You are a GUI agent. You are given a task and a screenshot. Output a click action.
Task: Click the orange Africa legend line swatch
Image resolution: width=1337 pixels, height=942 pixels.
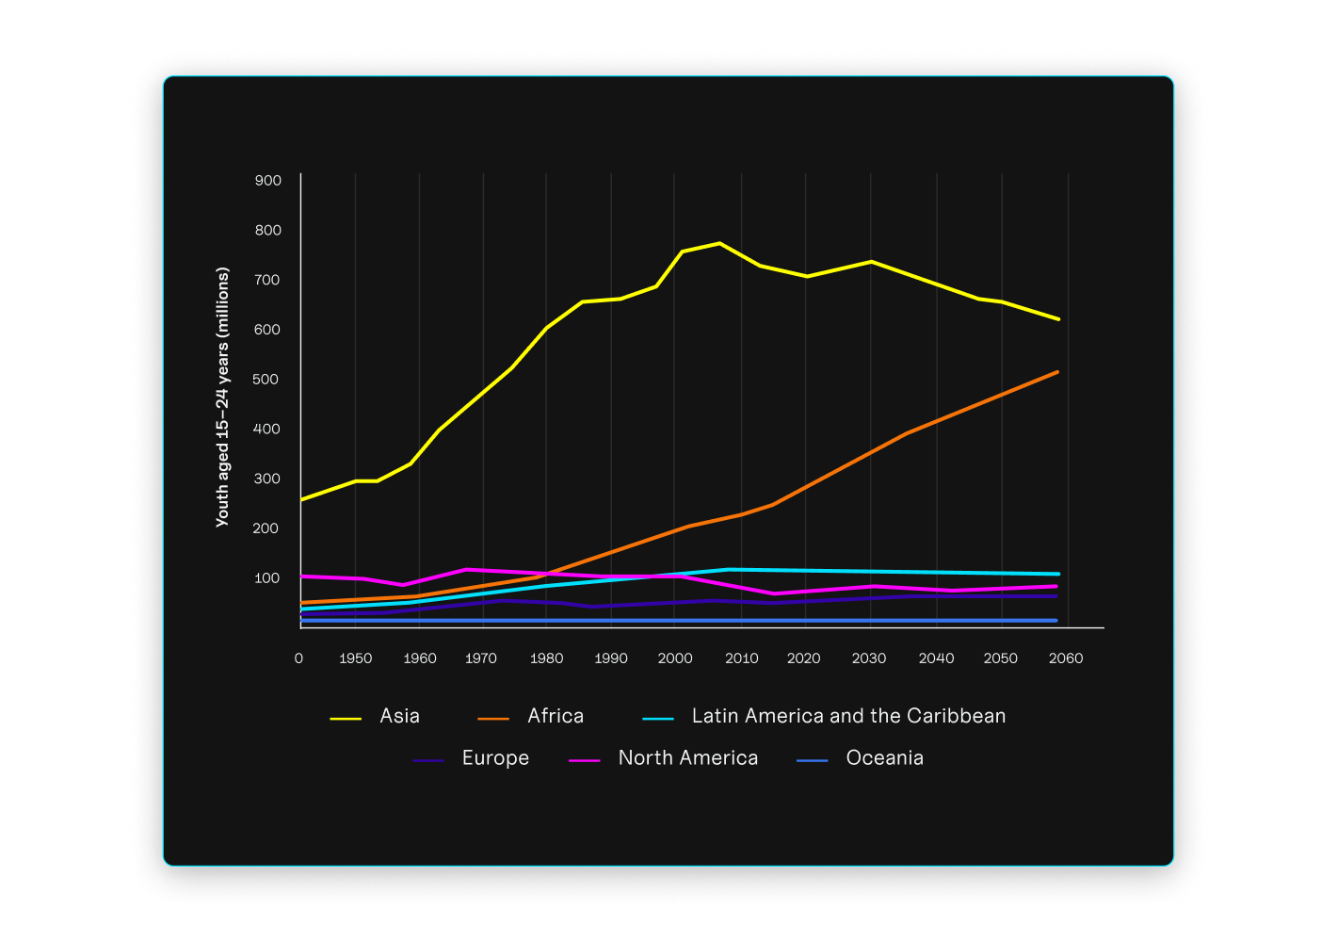pyautogui.click(x=493, y=719)
